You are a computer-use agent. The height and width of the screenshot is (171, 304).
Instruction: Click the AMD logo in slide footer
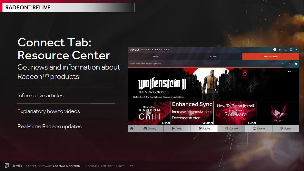(x=13, y=166)
